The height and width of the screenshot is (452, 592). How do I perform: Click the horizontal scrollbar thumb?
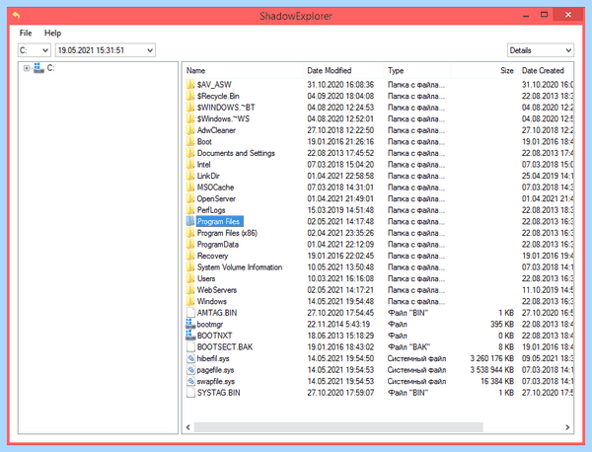[x=338, y=427]
